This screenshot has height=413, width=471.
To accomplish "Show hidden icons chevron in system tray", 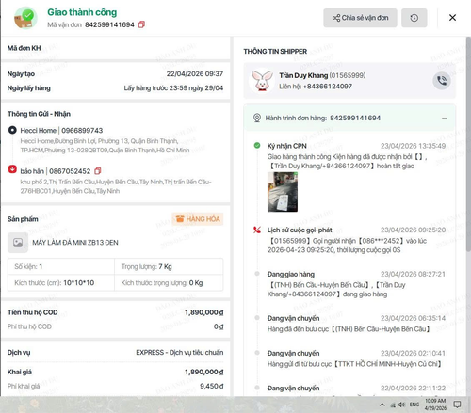I will 382,405.
